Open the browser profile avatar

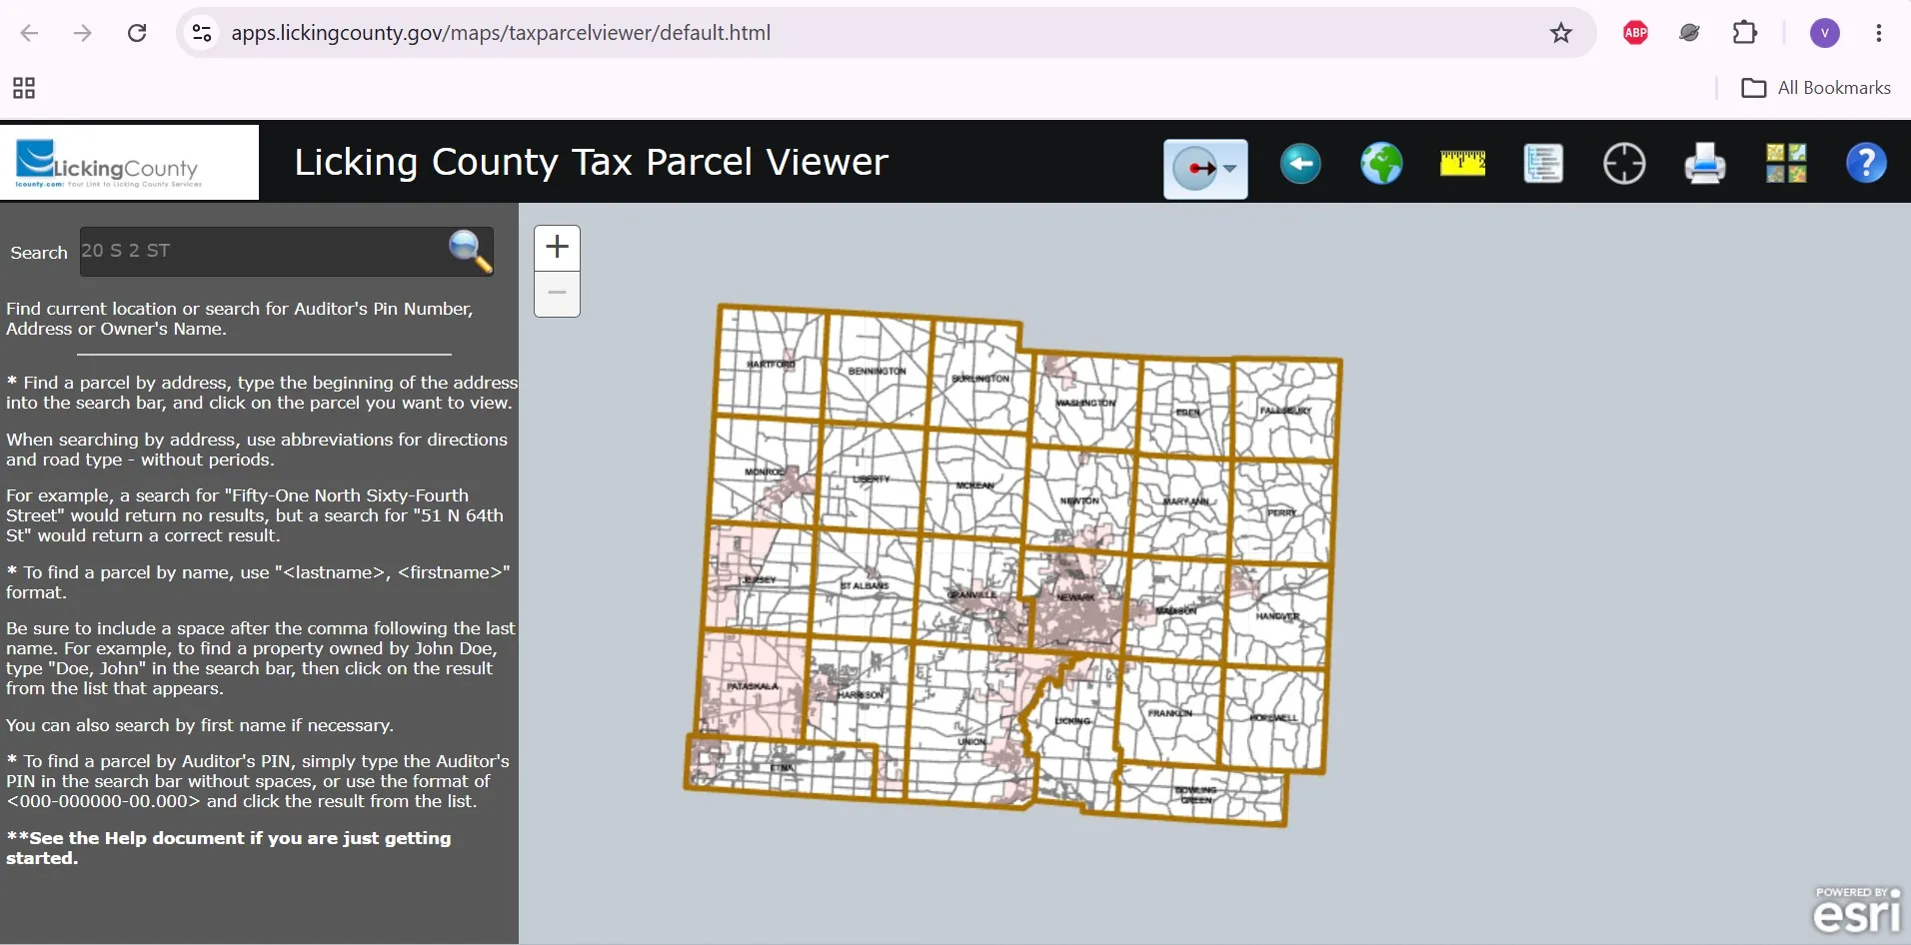(x=1825, y=33)
